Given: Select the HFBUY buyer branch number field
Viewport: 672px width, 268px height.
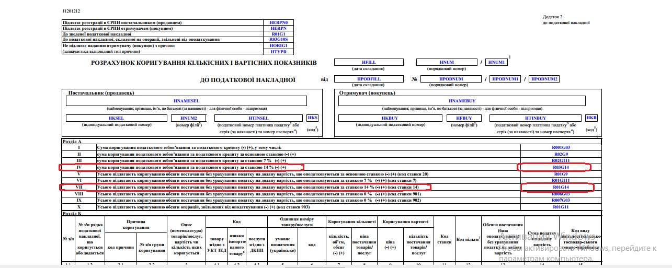Looking at the screenshot, I should point(464,119).
